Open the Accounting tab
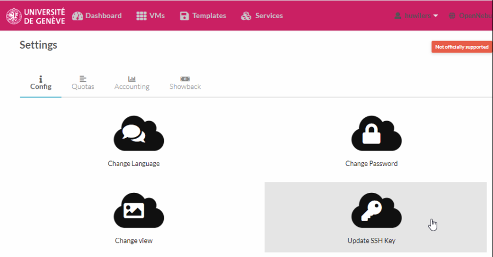This screenshot has width=493, height=257. pos(131,83)
